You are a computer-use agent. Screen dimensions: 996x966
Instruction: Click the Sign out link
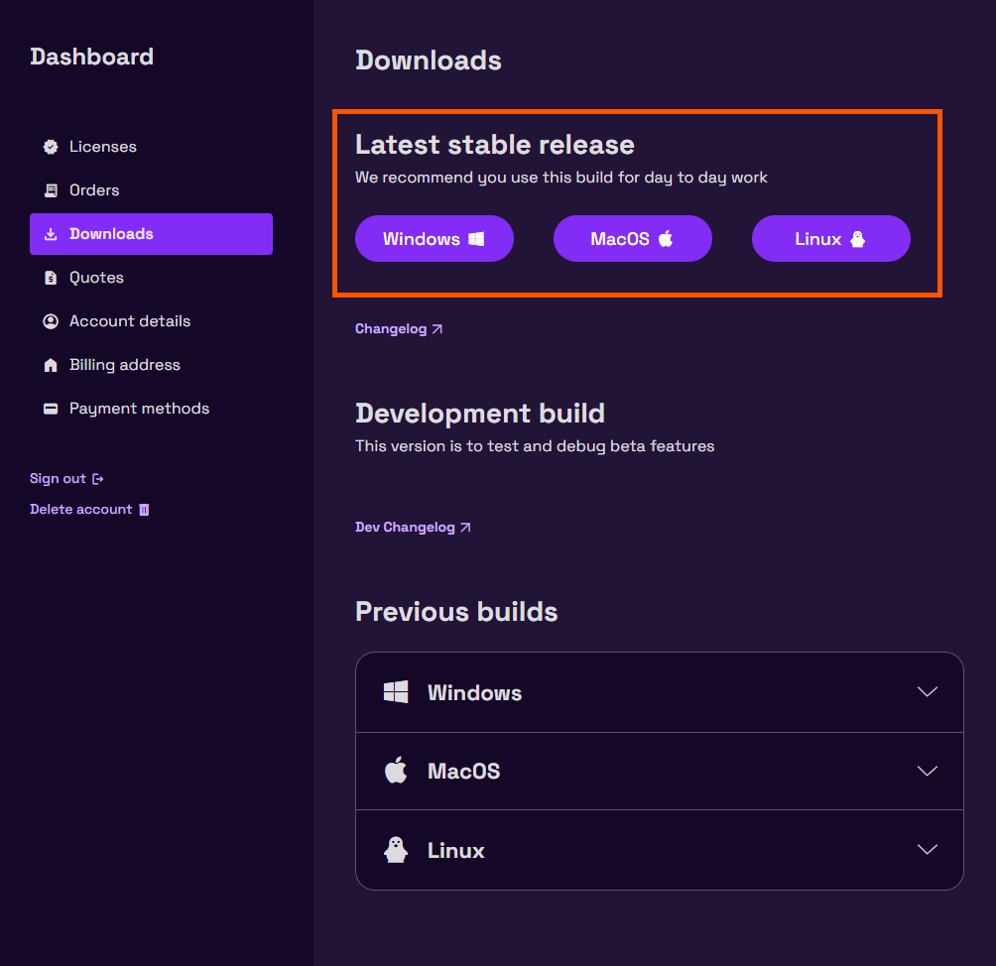point(66,479)
